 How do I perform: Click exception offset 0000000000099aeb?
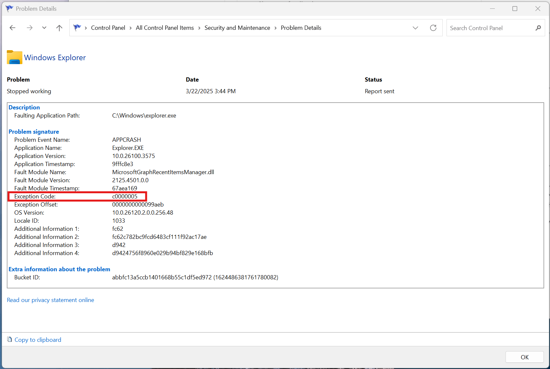[138, 205]
